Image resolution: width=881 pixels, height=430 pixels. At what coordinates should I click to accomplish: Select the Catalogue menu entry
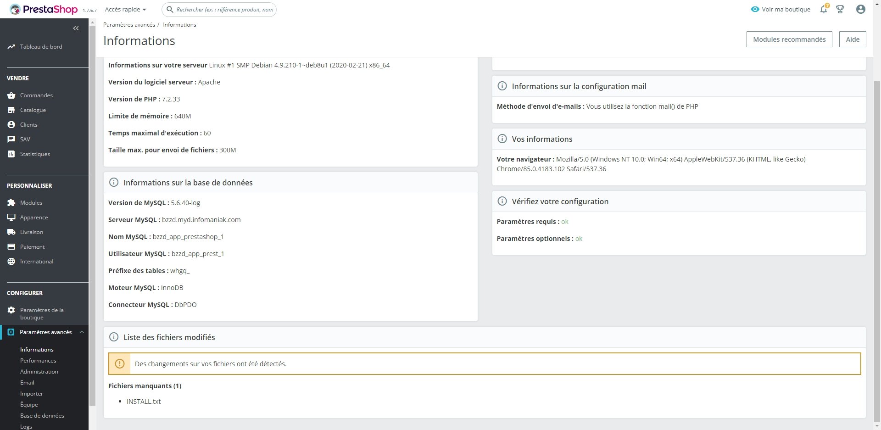pos(33,110)
